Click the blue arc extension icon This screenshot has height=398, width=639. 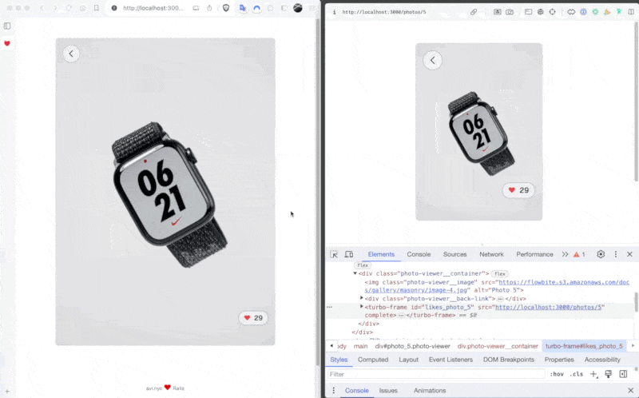[x=256, y=8]
